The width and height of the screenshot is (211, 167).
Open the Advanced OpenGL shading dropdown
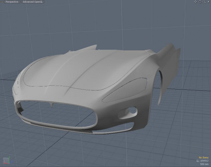33,2
